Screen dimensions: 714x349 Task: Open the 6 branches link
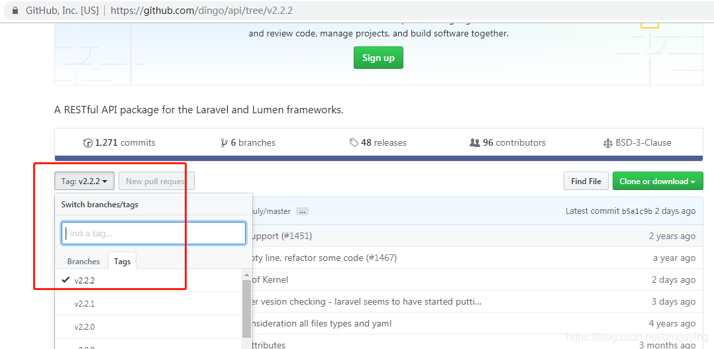(x=248, y=143)
